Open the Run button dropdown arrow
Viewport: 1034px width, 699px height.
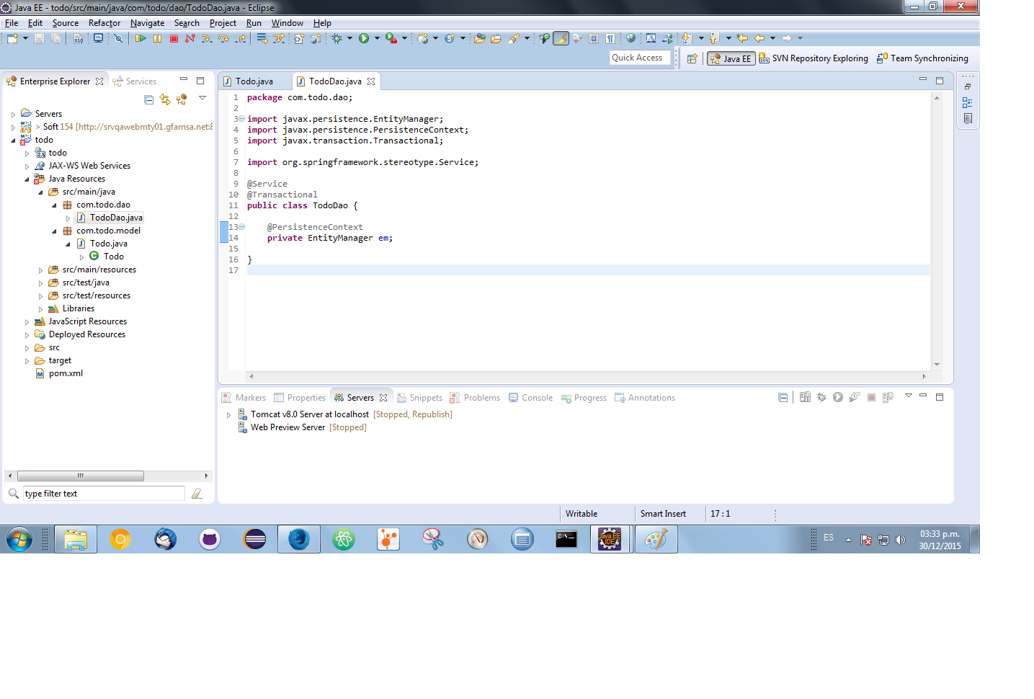click(377, 38)
